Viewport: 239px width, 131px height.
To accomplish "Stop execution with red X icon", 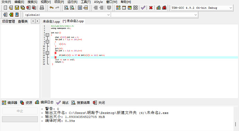I will coord(151,8).
